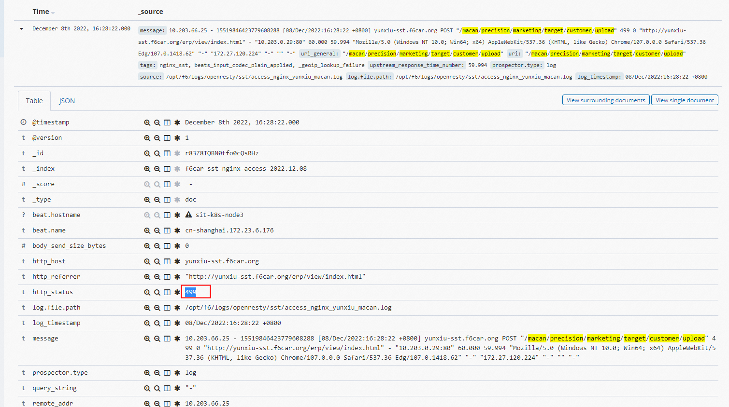Image resolution: width=729 pixels, height=407 pixels.
Task: Filter for field present on prospector.type row
Action: click(x=177, y=373)
